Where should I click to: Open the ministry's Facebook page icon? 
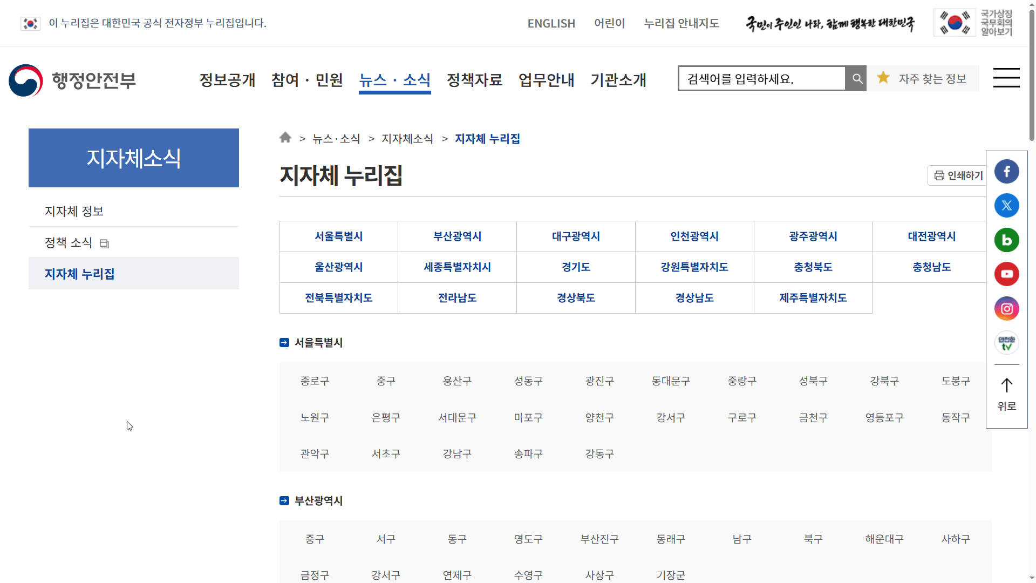(1006, 171)
